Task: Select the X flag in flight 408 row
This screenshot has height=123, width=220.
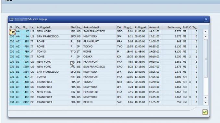Action: [190, 82]
